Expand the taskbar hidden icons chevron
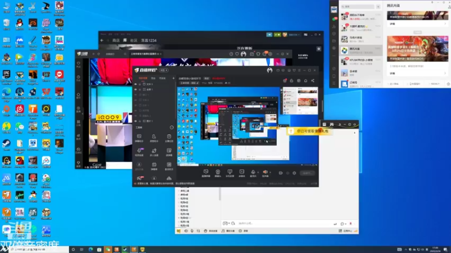Screen dimensions: 451x253 point(405,250)
